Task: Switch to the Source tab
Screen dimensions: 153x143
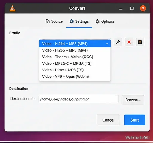Action: 54,21
